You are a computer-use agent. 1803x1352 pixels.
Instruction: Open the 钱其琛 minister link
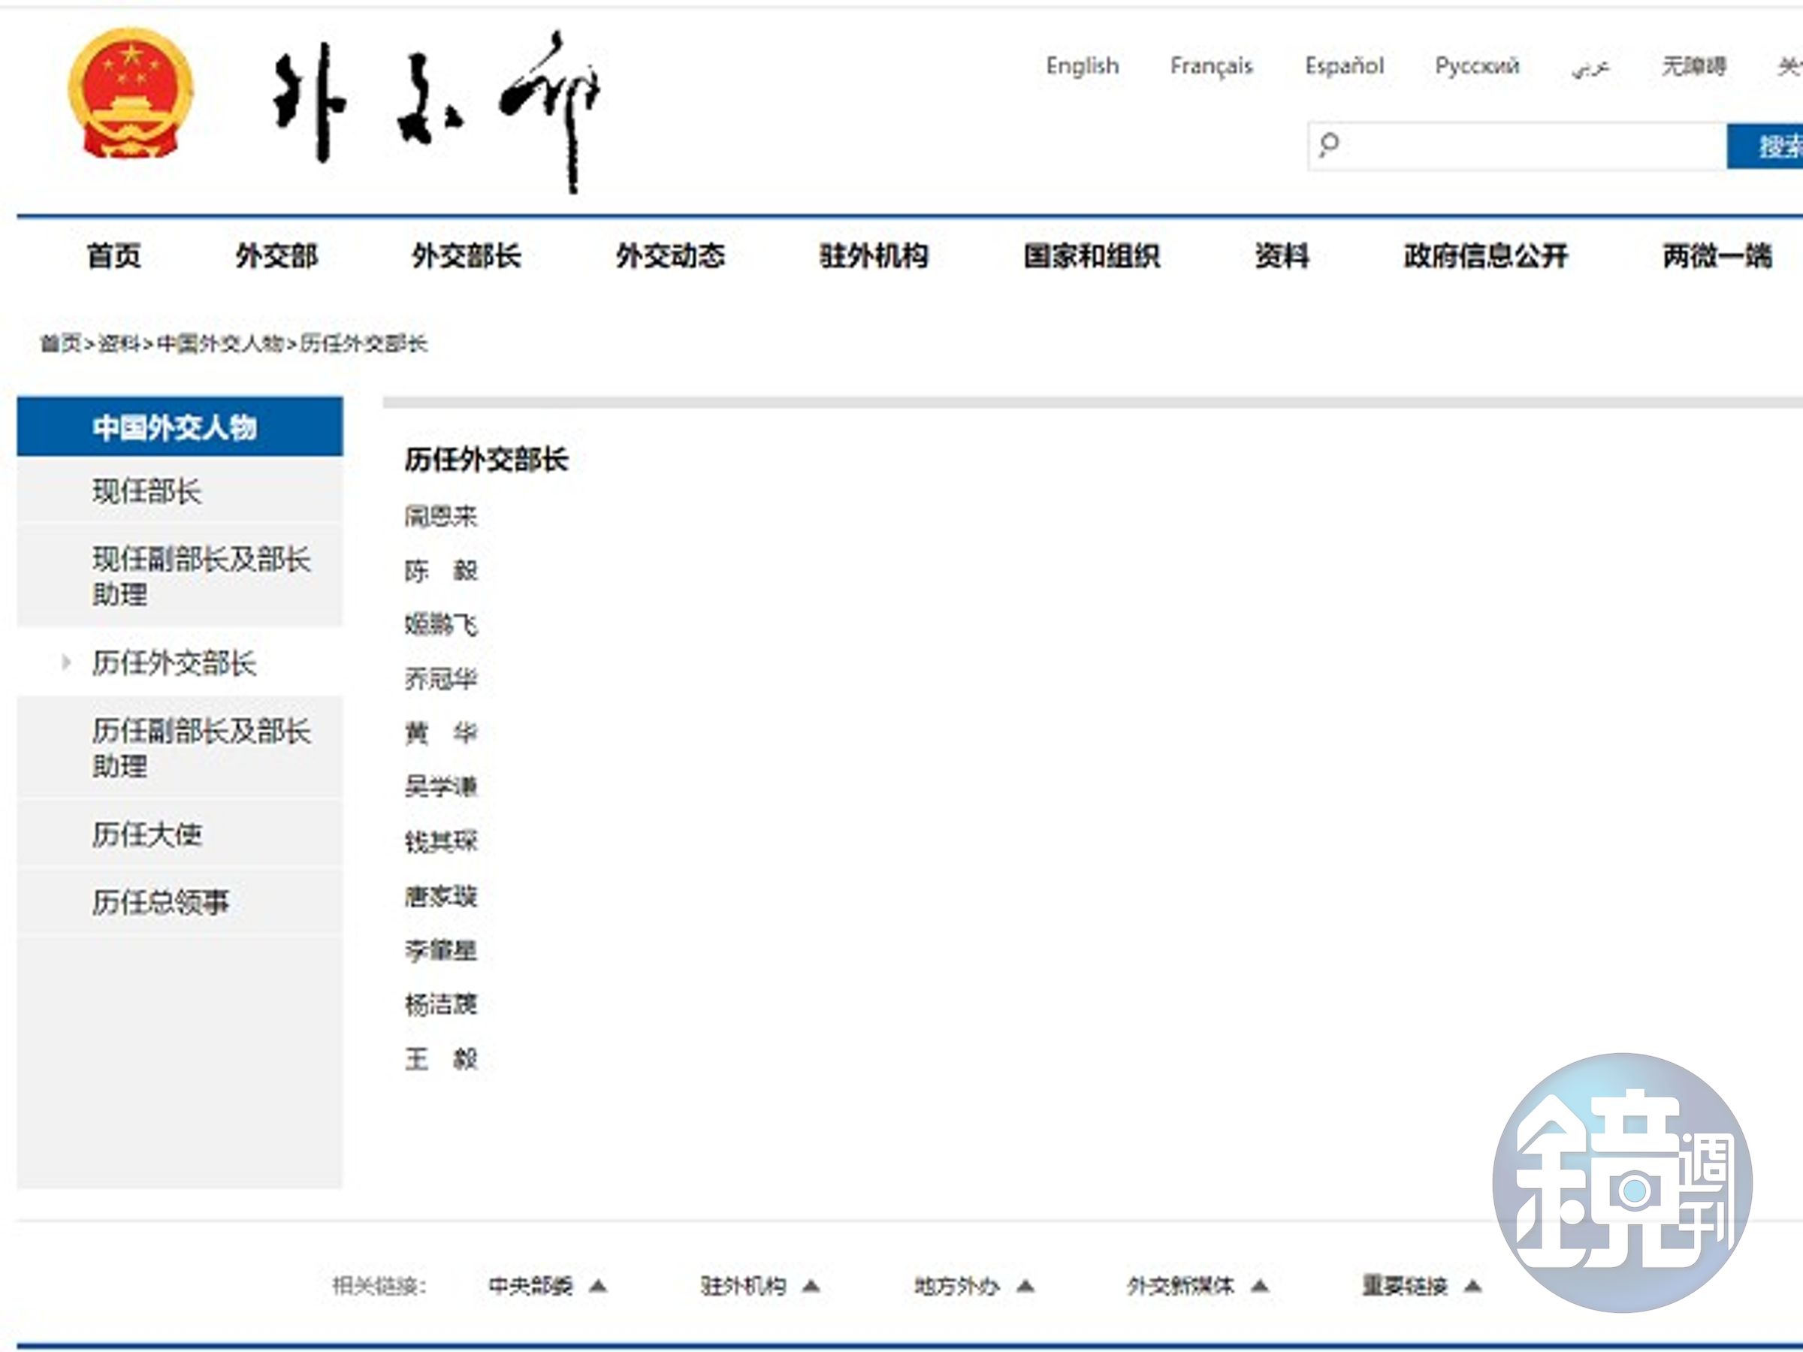click(441, 841)
